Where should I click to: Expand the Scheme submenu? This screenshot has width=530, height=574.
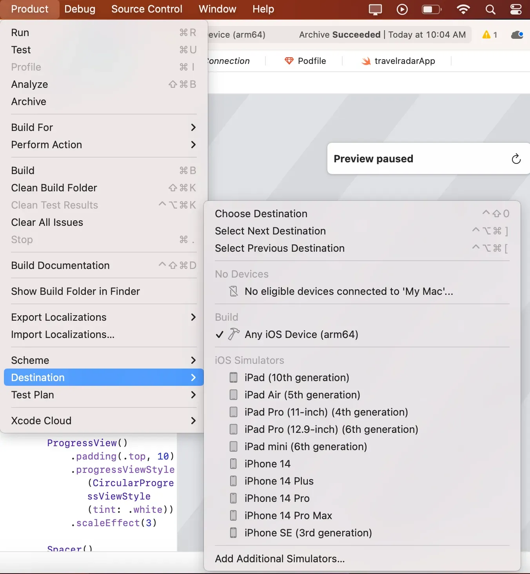(104, 360)
